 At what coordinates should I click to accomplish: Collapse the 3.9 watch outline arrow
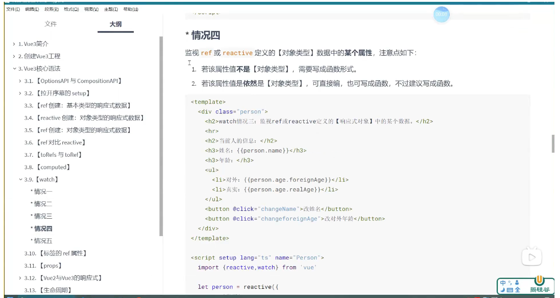pyautogui.click(x=20, y=180)
